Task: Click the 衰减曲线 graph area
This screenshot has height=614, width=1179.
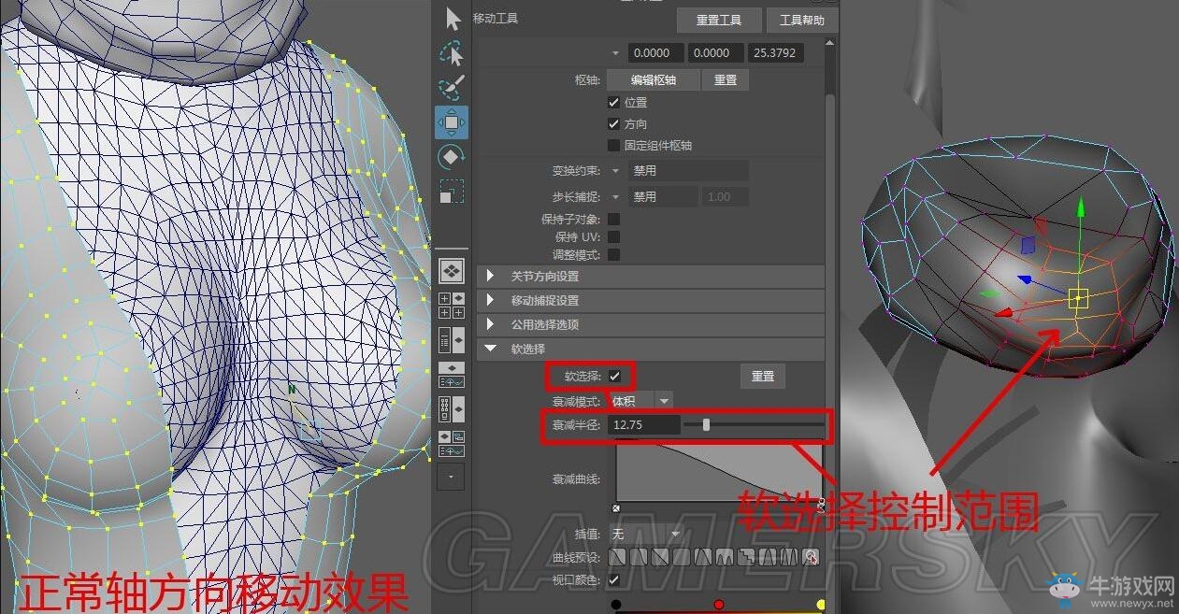Action: point(718,472)
